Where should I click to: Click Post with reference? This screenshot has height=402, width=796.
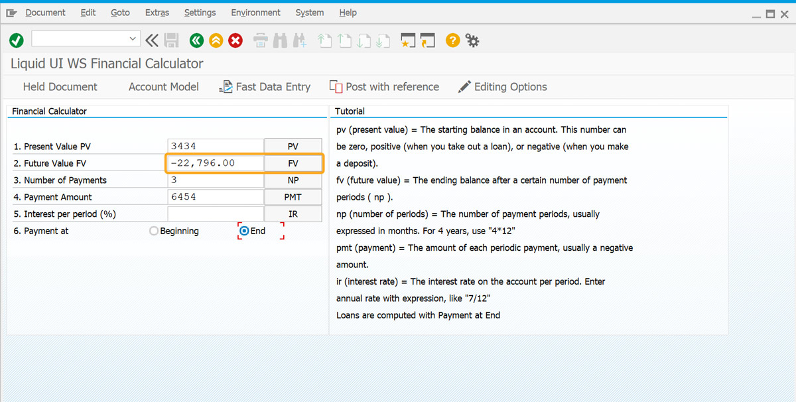(x=384, y=87)
